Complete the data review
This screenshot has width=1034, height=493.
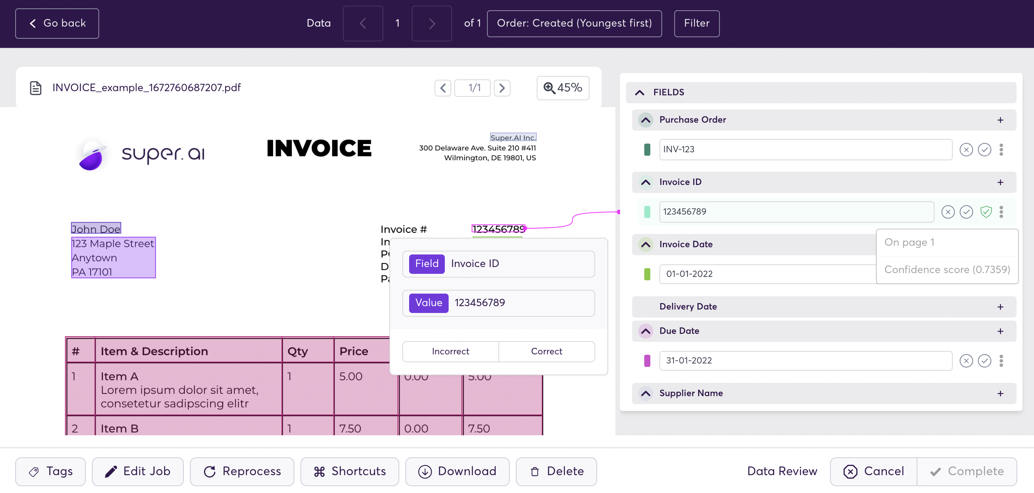point(967,472)
